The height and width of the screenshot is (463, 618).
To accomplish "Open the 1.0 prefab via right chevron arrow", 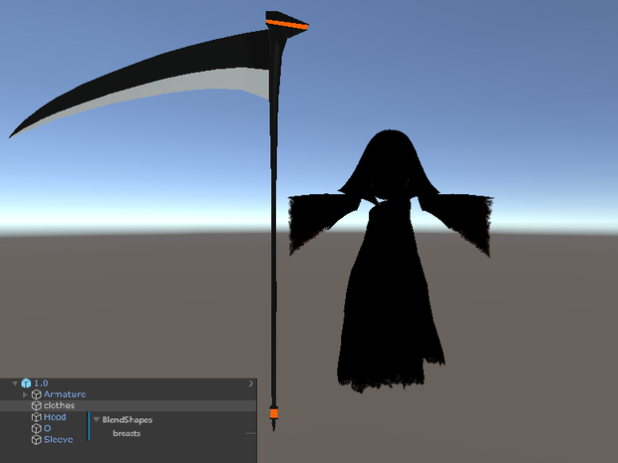I will (x=251, y=383).
